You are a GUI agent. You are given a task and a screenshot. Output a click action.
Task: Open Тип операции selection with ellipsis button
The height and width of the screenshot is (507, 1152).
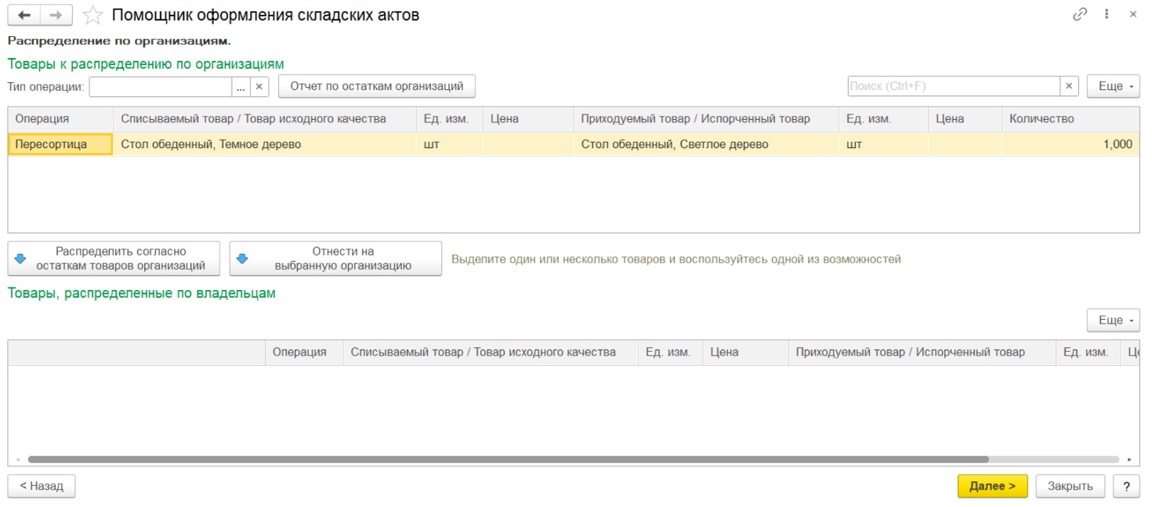point(241,86)
